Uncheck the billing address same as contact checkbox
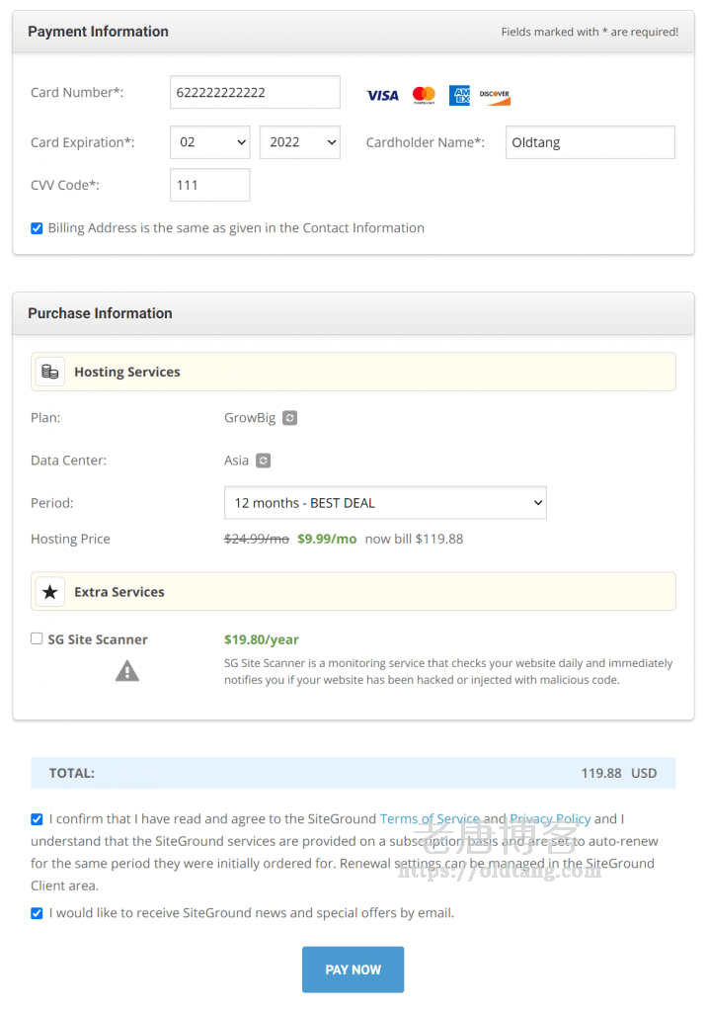Viewport: 707px width, 1012px height. 38,228
